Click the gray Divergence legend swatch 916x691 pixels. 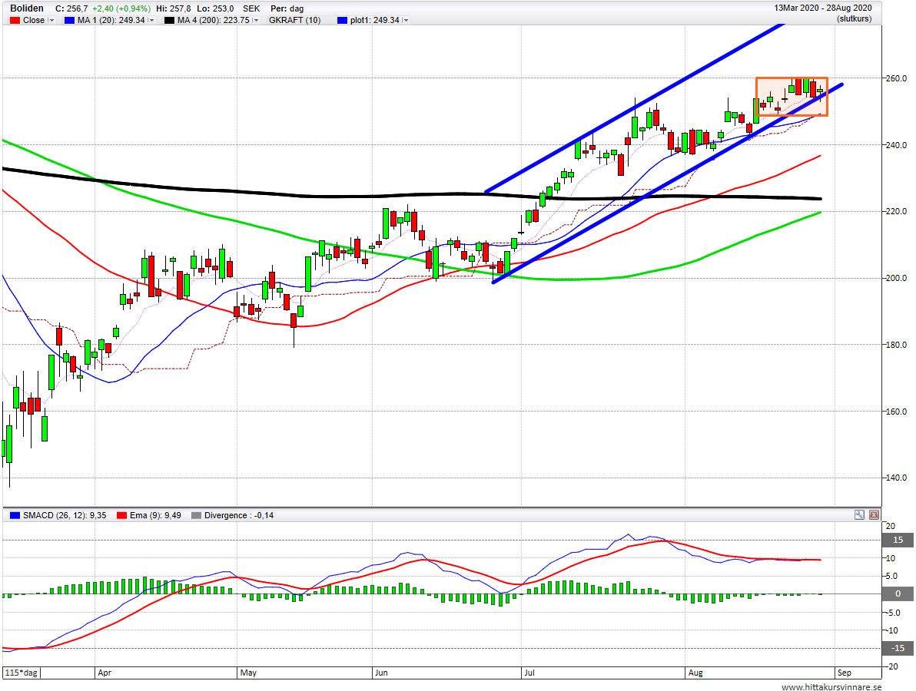tap(196, 515)
